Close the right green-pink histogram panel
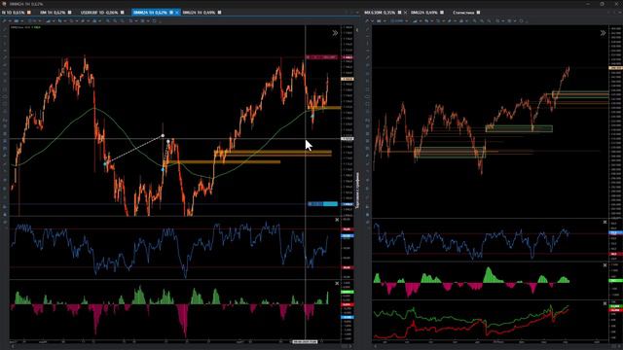 pos(605,265)
